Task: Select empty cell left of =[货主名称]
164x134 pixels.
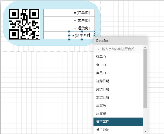Action: click(56, 36)
